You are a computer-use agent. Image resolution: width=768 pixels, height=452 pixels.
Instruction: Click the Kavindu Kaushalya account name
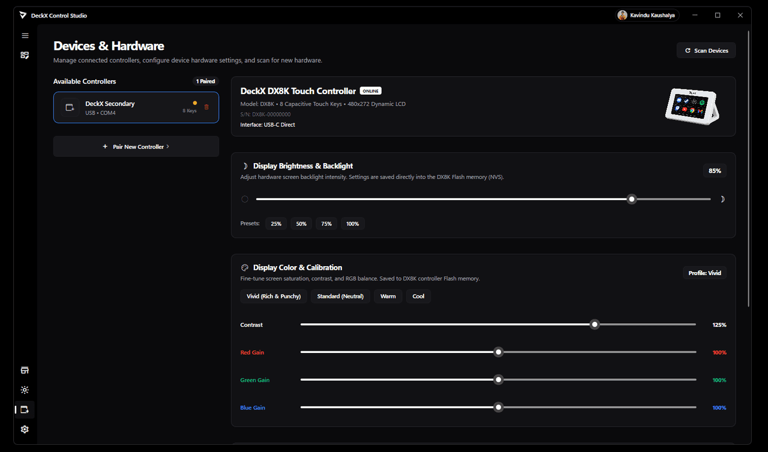(653, 15)
